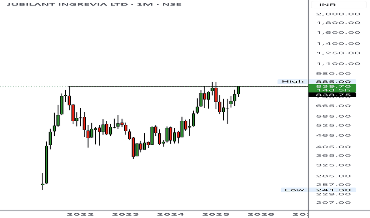Click the 365.00 price label
This screenshot has width=370, height=218.
[x=333, y=155]
